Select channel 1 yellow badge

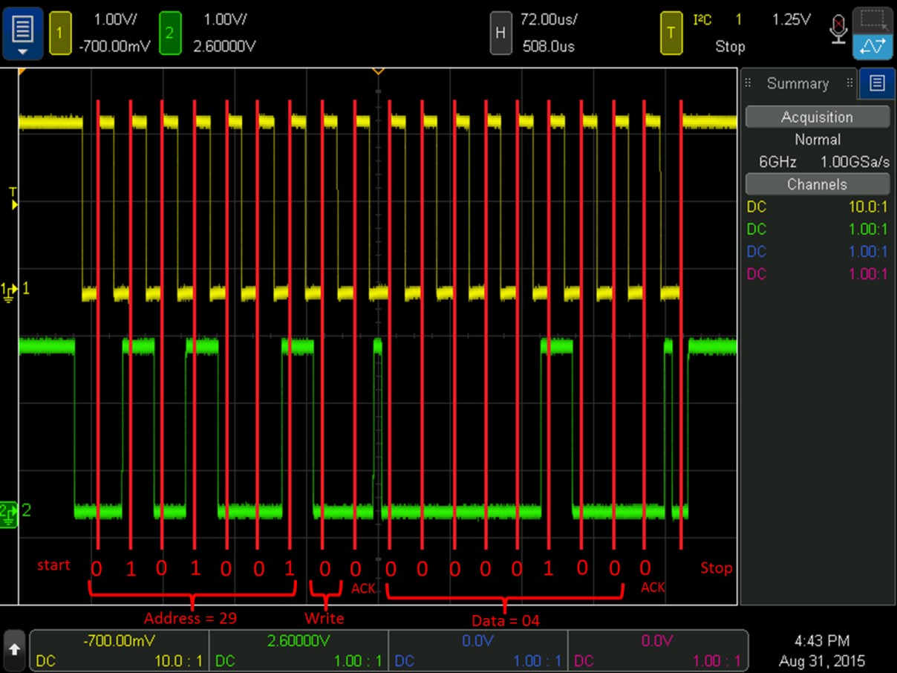[x=60, y=33]
